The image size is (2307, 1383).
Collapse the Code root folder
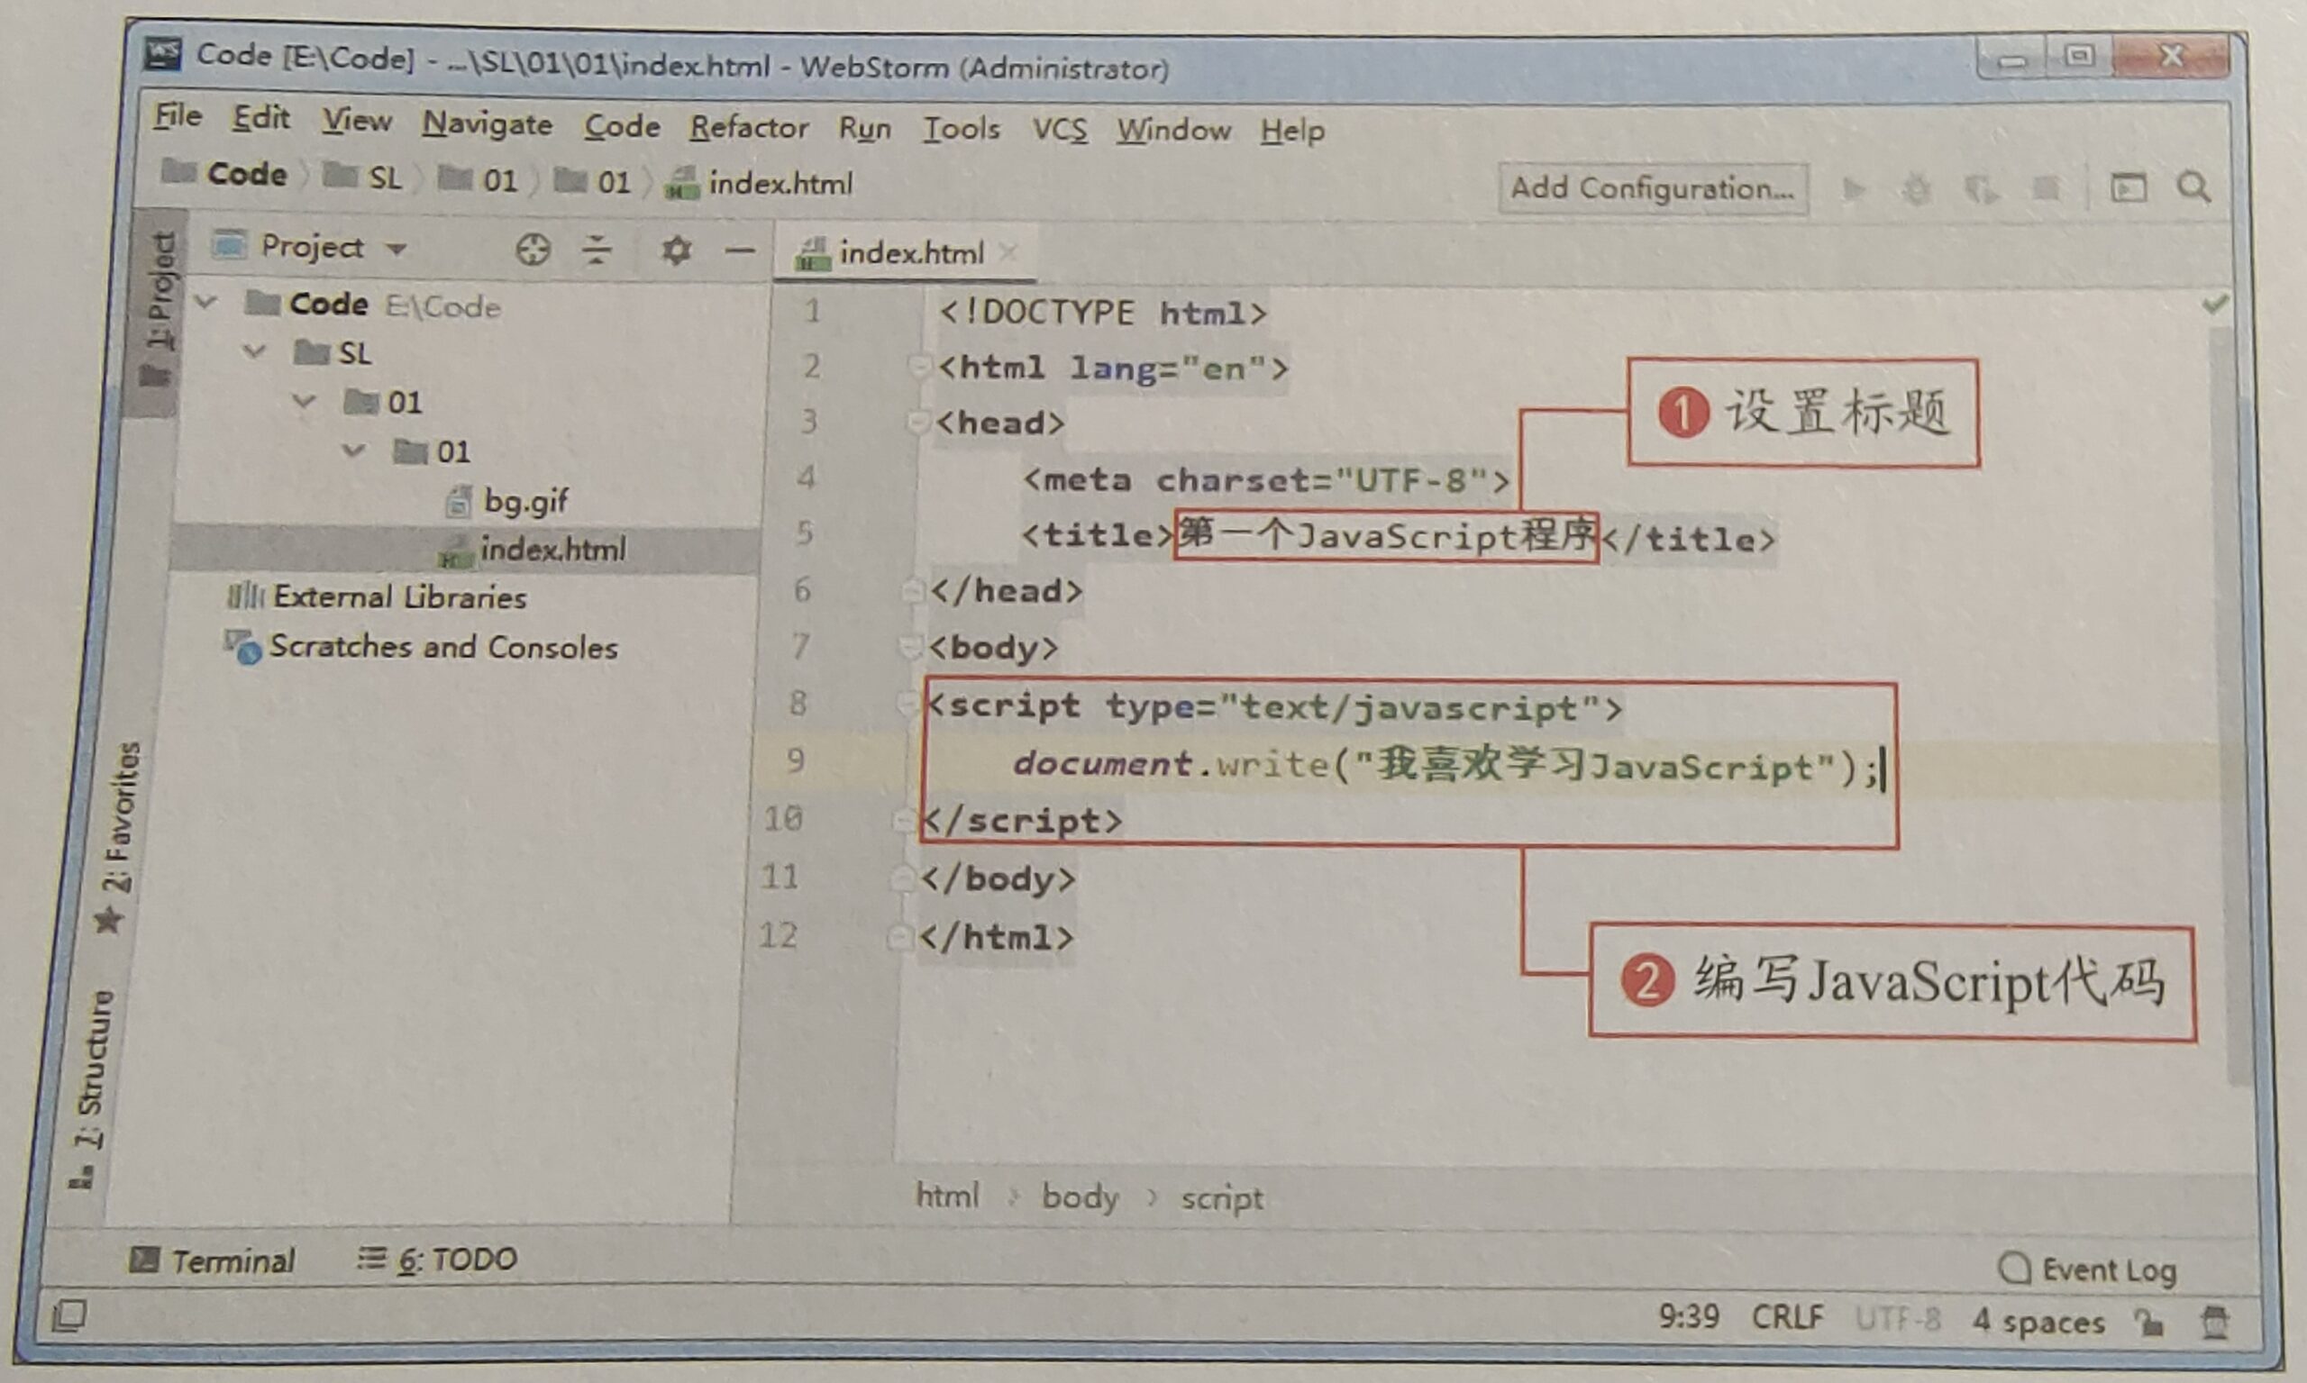pyautogui.click(x=206, y=302)
